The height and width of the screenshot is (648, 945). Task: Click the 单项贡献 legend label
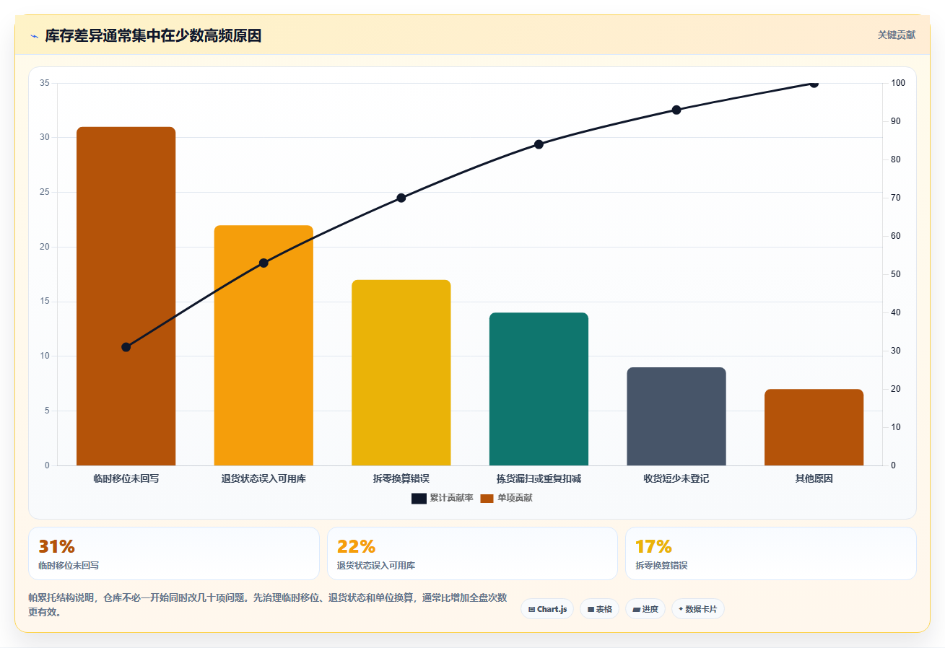click(515, 498)
